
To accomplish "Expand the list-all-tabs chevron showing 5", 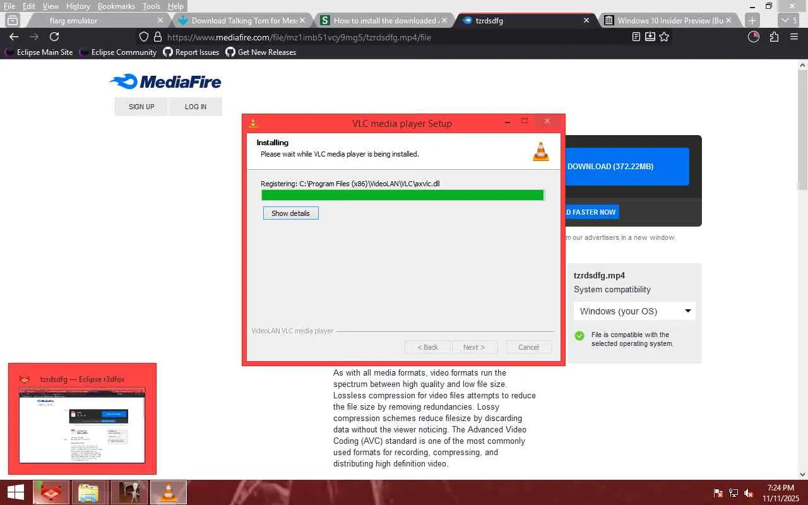I will tap(790, 20).
